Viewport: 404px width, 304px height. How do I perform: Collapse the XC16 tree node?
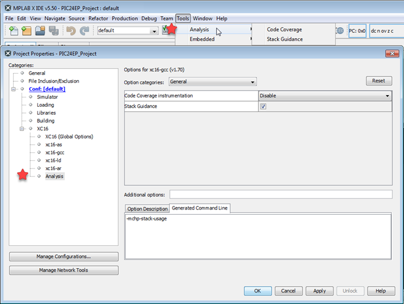tap(23, 129)
